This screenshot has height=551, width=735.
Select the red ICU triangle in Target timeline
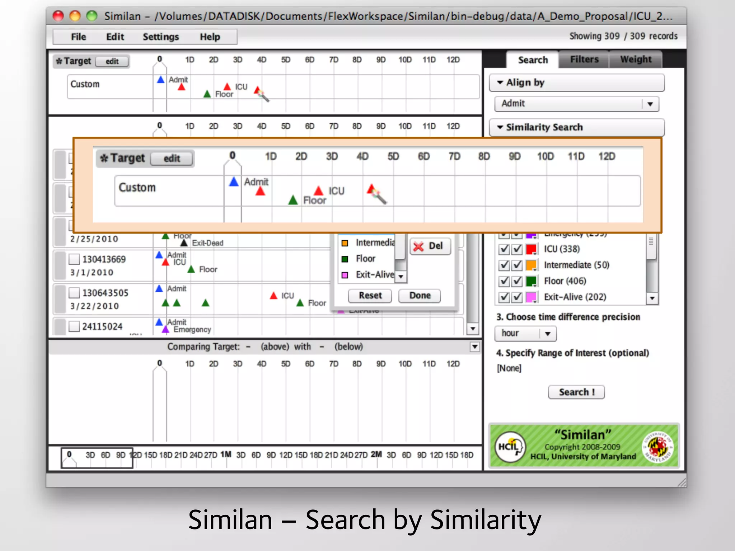coord(227,86)
